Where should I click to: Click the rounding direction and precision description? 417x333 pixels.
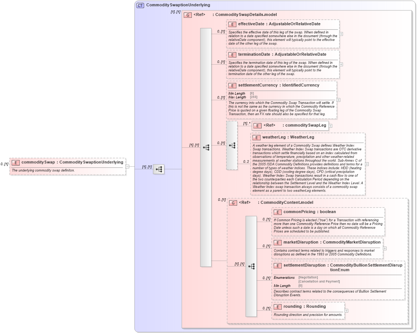point(308,315)
